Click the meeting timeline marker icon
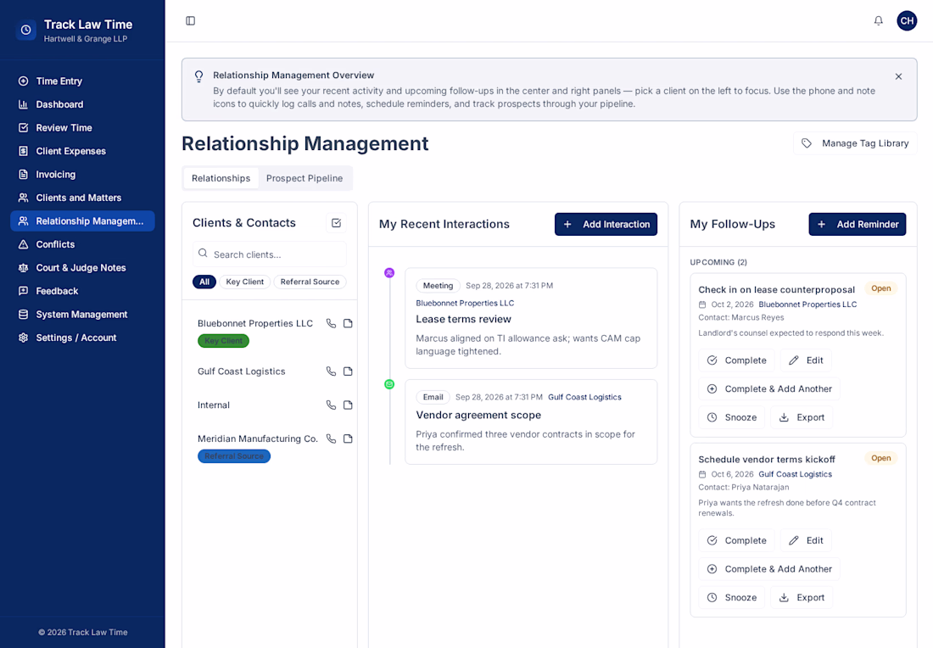933x648 pixels. tap(389, 273)
